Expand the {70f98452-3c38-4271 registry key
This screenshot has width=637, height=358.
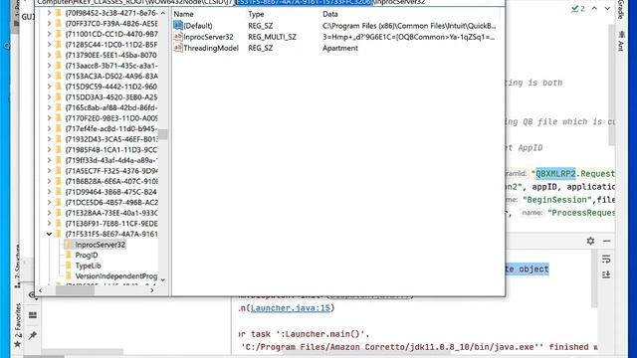pyautogui.click(x=49, y=13)
